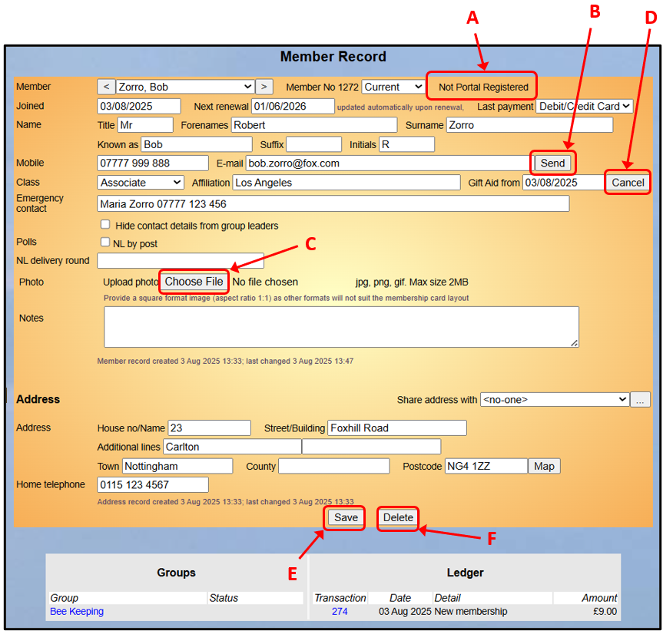
Task: Tick the NL by post checkbox
Action: (105, 243)
